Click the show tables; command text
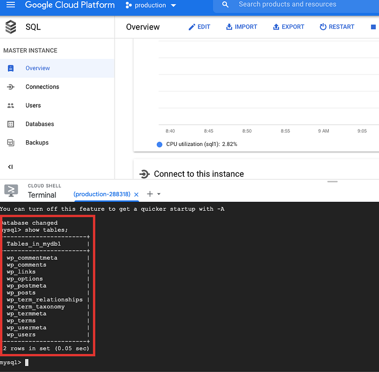Viewport: 379px width, 372px height. pos(46,230)
